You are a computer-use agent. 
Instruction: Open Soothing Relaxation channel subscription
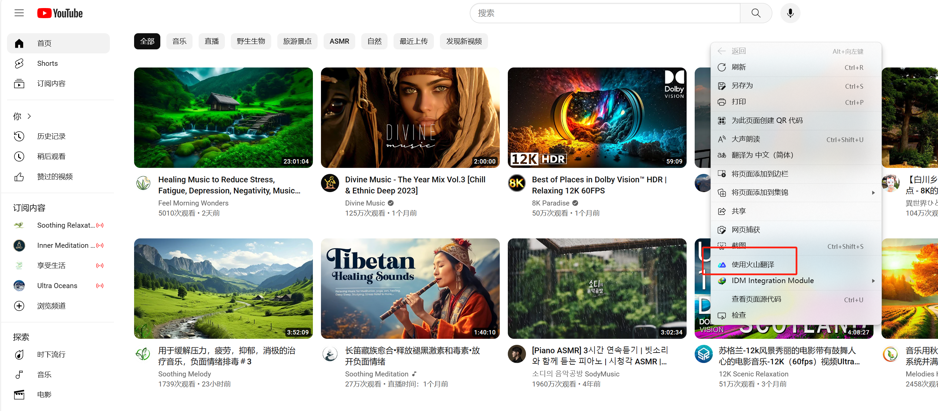pos(58,225)
